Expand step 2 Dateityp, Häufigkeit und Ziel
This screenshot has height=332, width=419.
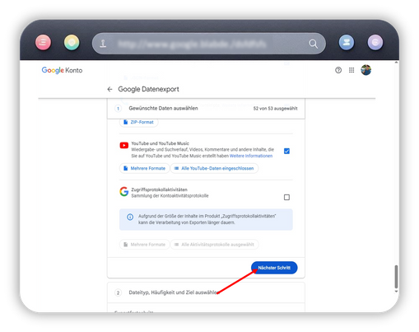206,292
